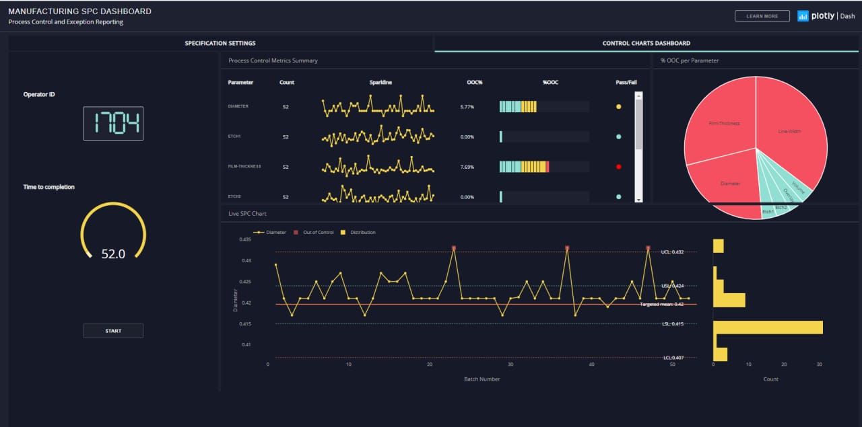Click the Sparkline column header
The image size is (862, 427).
380,82
